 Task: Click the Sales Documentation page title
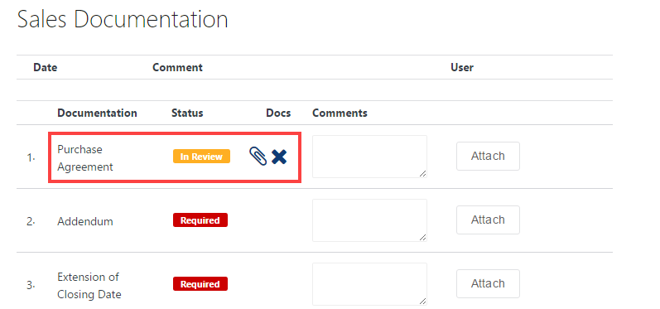pyautogui.click(x=123, y=19)
